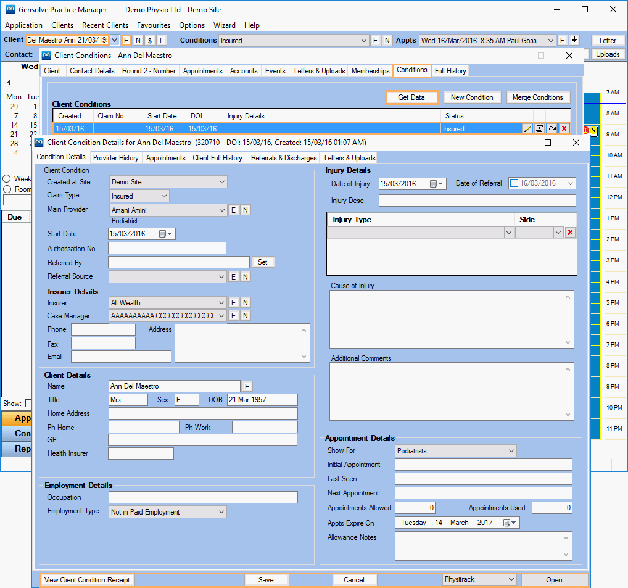Click the document notes icon in the condition row
This screenshot has width=628, height=588.
pos(539,129)
